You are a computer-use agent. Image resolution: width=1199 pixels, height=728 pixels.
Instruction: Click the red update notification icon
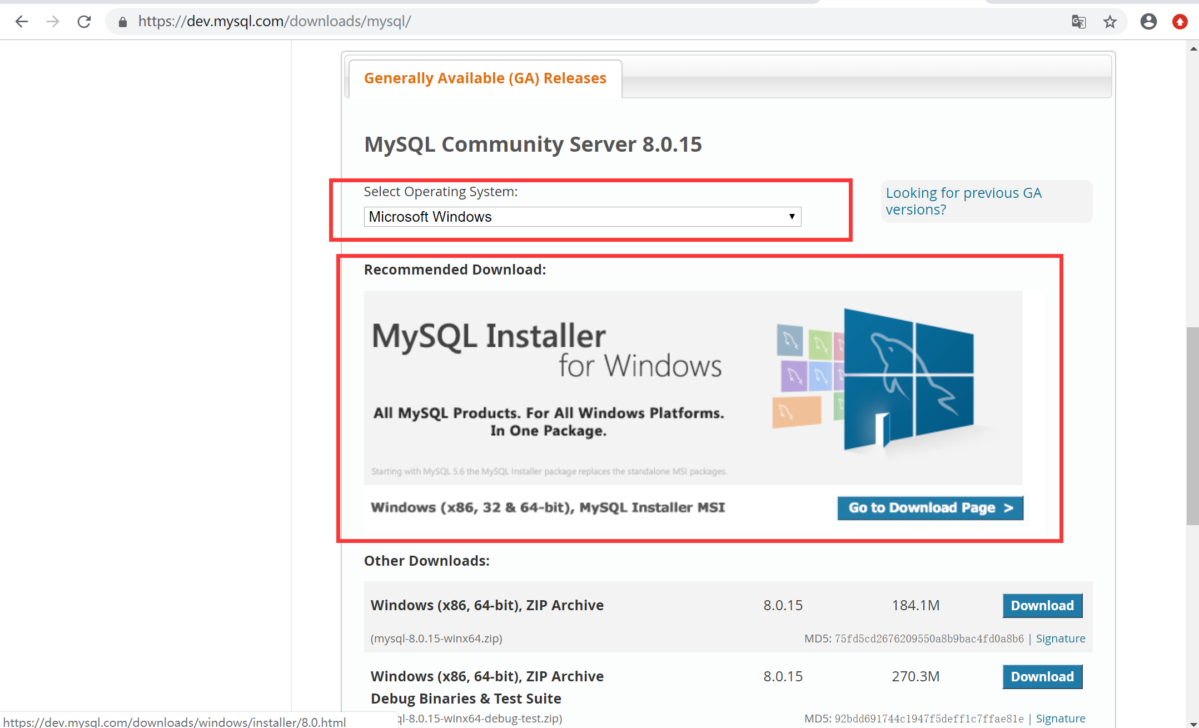tap(1180, 22)
